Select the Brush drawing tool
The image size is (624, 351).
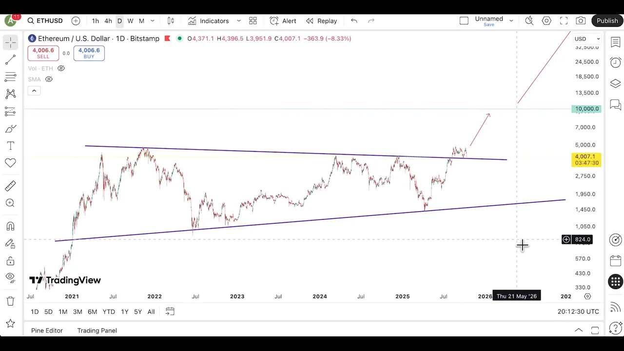[10, 128]
